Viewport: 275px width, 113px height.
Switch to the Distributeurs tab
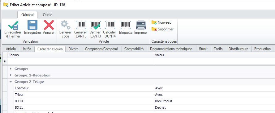click(x=238, y=49)
